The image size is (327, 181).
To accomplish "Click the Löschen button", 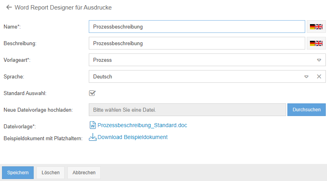I will pyautogui.click(x=51, y=173).
